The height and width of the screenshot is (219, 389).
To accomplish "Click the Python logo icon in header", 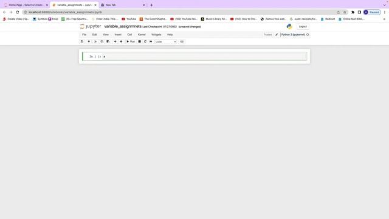I will (x=289, y=26).
